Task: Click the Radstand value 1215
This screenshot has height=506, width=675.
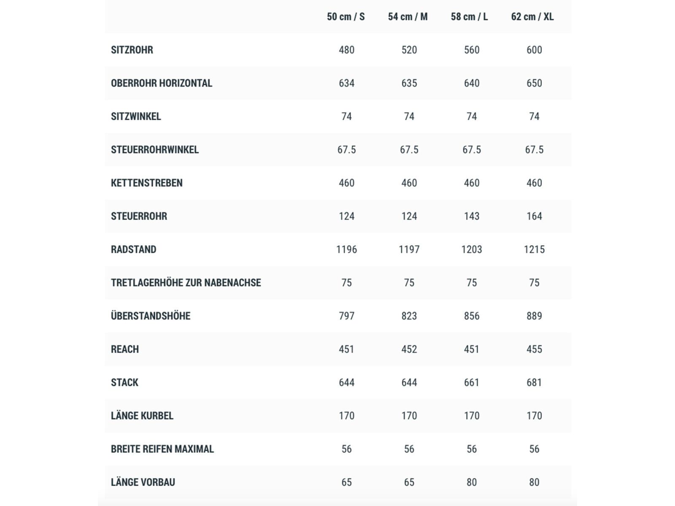Action: [534, 250]
